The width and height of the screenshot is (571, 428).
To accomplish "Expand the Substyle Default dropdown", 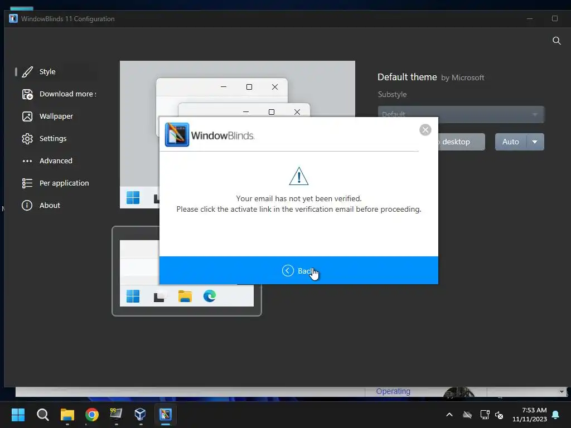I will (x=461, y=114).
